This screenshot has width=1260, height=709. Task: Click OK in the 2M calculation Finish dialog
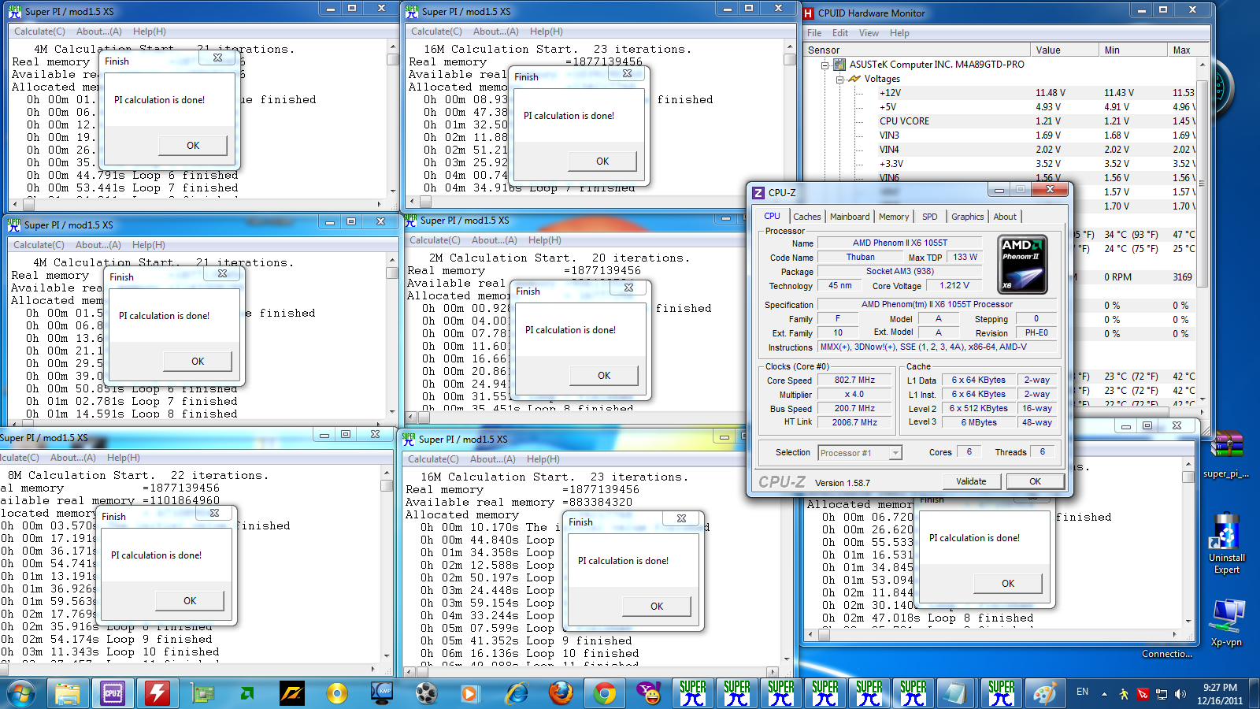[x=604, y=376]
